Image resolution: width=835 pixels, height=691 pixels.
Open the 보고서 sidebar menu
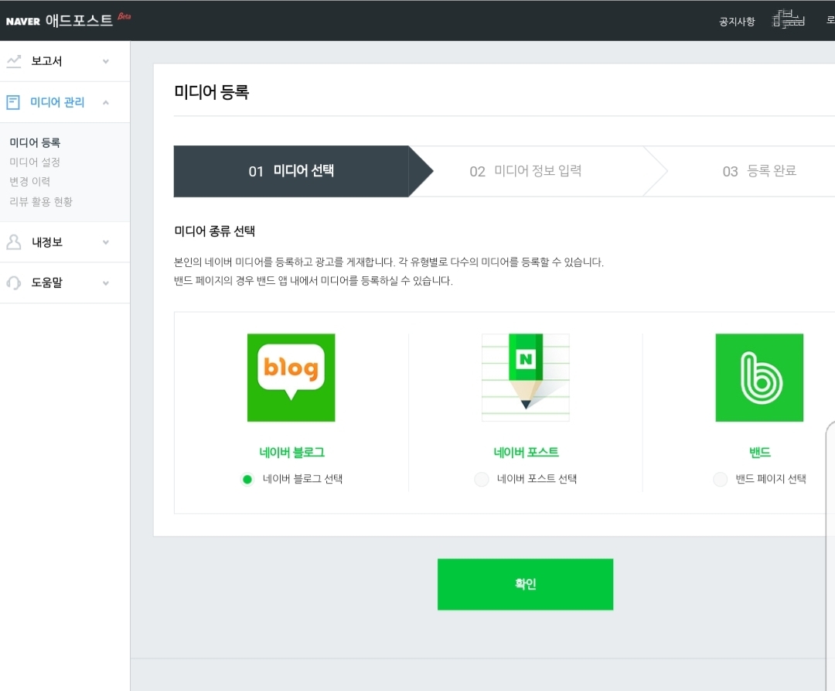click(65, 61)
